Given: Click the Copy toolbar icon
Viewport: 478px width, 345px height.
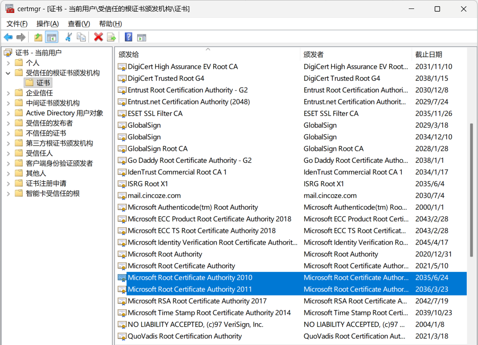Looking at the screenshot, I should tap(81, 37).
